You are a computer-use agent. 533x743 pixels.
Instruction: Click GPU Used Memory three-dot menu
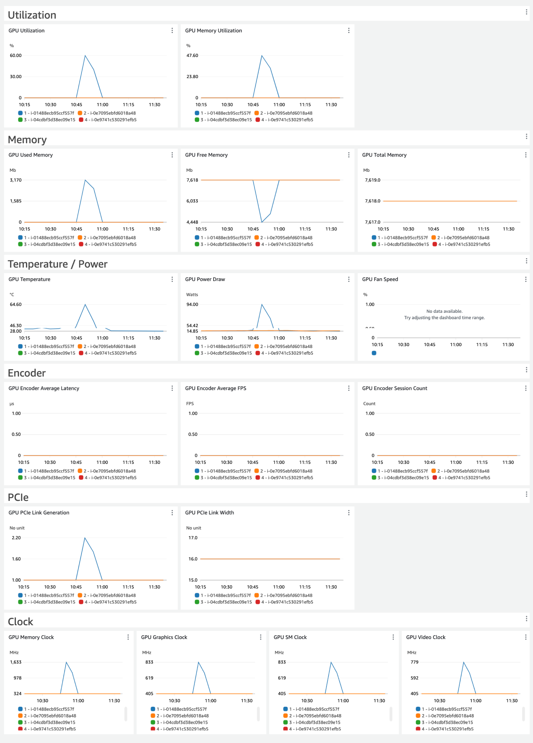tap(172, 155)
